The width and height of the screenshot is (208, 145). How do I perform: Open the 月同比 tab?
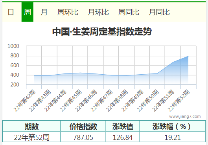click(159, 12)
